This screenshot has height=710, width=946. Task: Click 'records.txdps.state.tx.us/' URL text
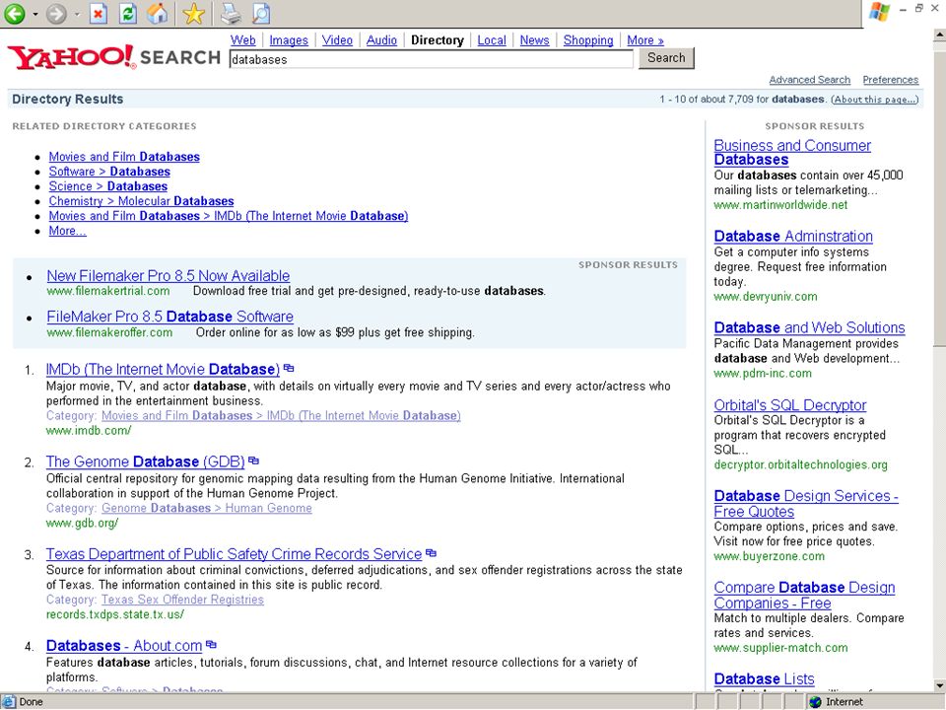115,614
